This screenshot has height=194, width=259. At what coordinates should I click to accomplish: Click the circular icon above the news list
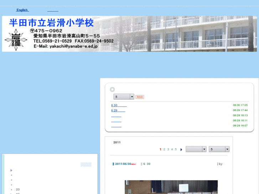click(112, 89)
